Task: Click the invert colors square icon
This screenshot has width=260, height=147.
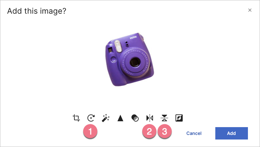Action: (179, 118)
